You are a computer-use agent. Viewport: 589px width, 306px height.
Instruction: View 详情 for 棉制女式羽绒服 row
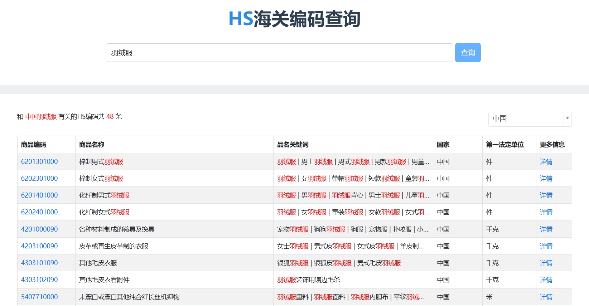pos(546,178)
